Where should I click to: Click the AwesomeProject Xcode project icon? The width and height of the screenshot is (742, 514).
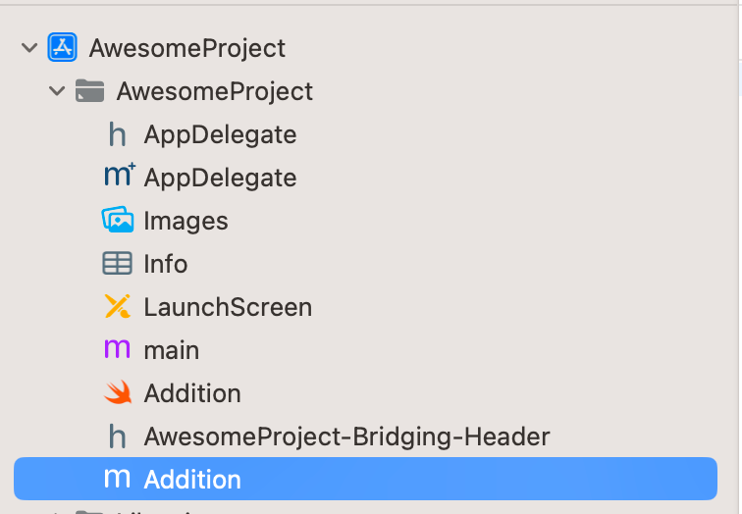click(62, 47)
